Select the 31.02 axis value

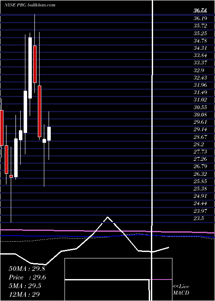200,100
